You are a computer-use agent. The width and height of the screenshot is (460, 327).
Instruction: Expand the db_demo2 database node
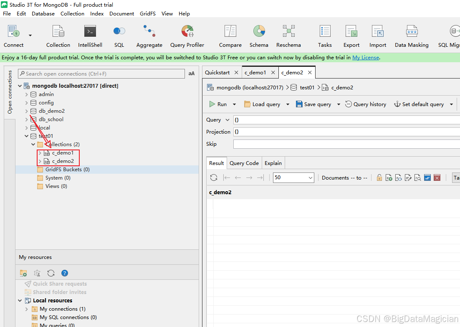tap(26, 111)
